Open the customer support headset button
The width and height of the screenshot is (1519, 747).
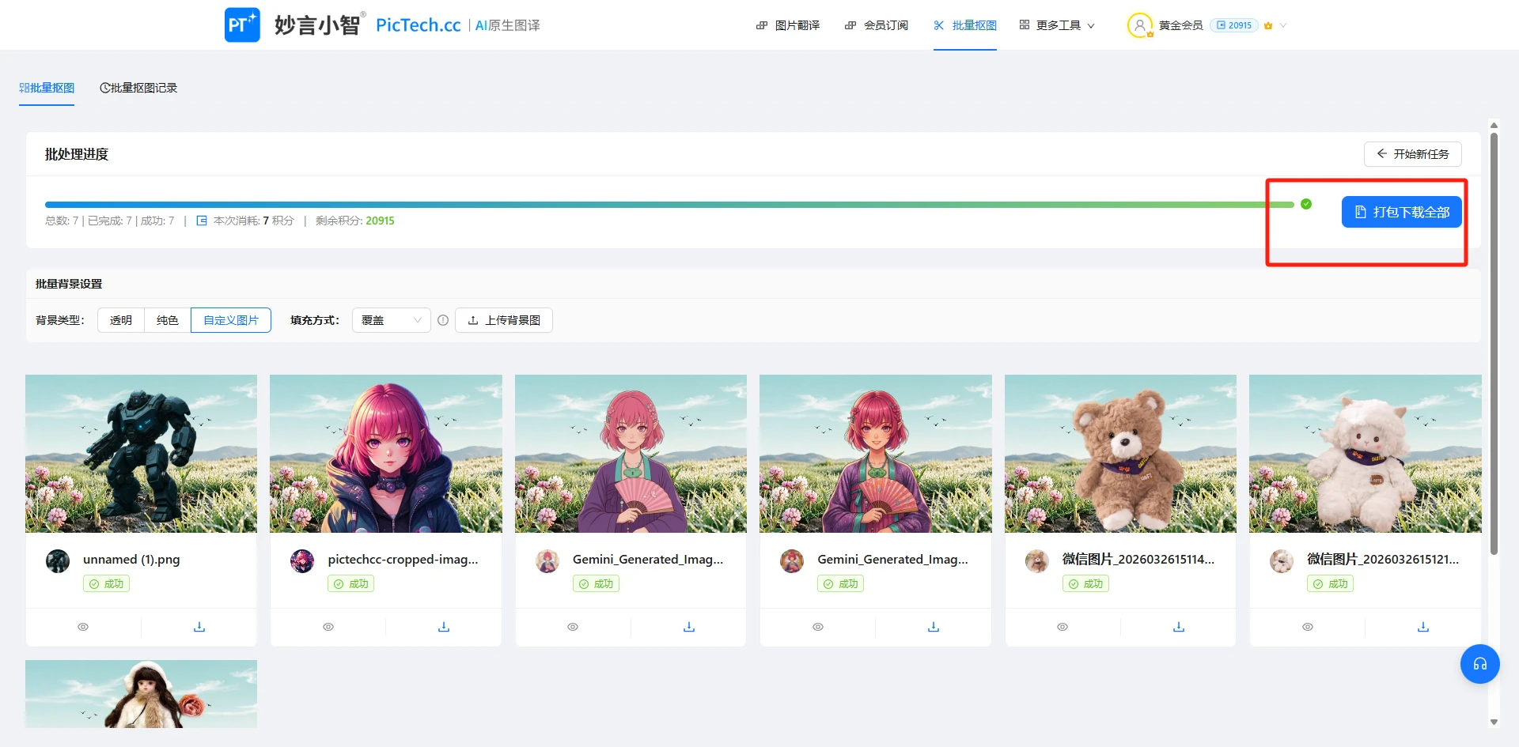coord(1479,664)
